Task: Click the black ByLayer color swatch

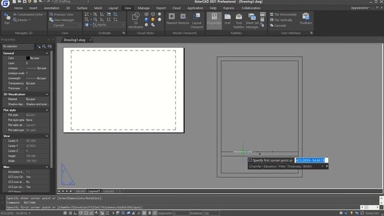Action: point(28,58)
